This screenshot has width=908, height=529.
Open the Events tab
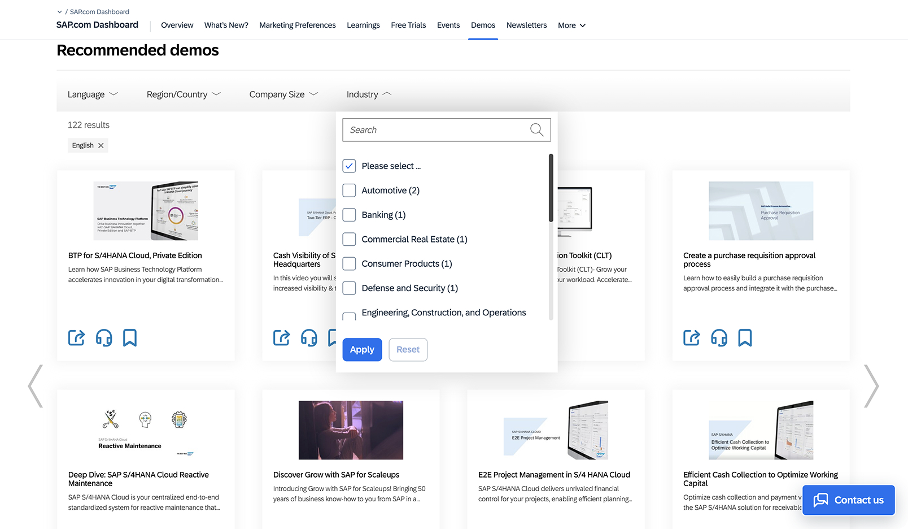[x=448, y=25]
